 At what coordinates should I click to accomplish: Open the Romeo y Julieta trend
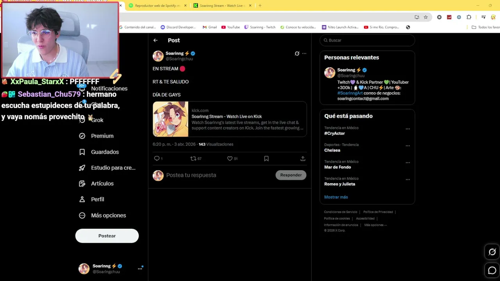pyautogui.click(x=339, y=184)
